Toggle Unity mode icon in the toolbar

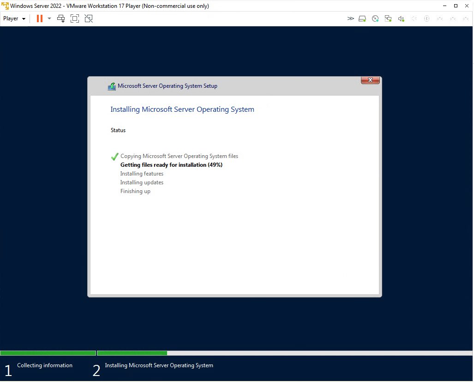(89, 18)
